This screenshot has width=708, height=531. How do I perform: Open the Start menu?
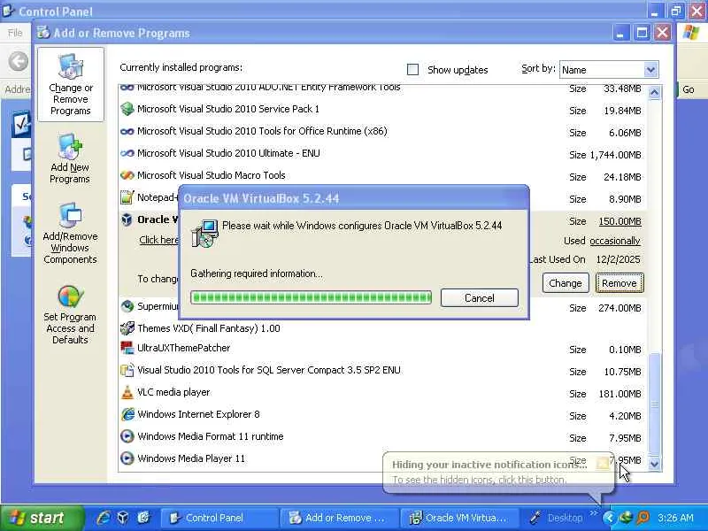(42, 518)
